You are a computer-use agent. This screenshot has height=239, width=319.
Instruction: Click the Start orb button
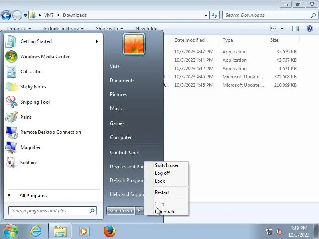(x=11, y=231)
